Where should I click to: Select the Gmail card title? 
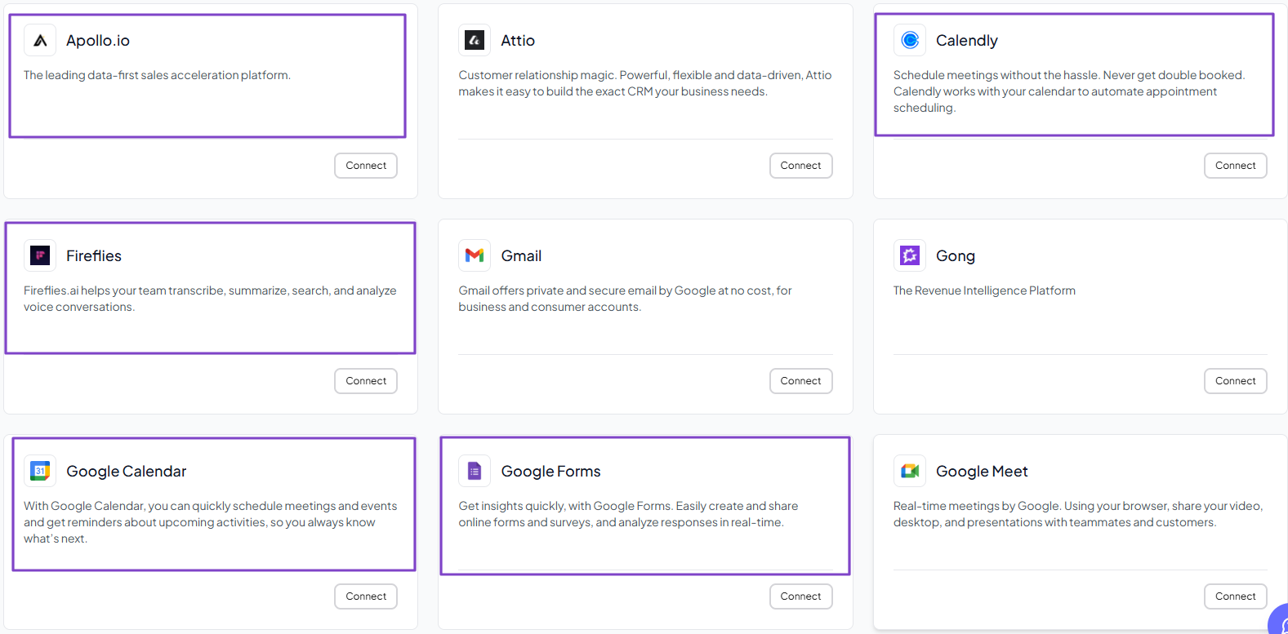(x=521, y=256)
